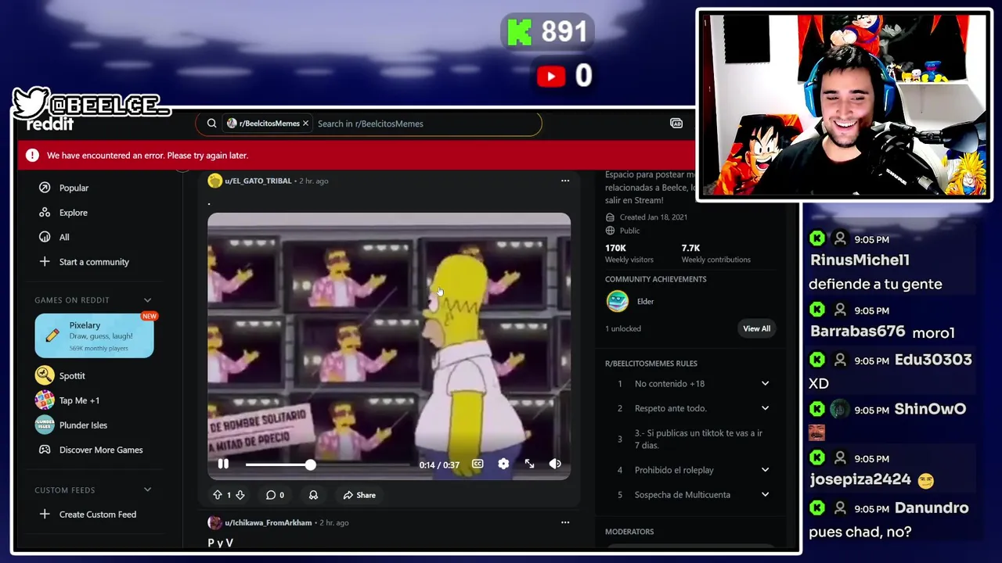This screenshot has height=563, width=1002.
Task: Open Popular feed
Action: click(74, 188)
